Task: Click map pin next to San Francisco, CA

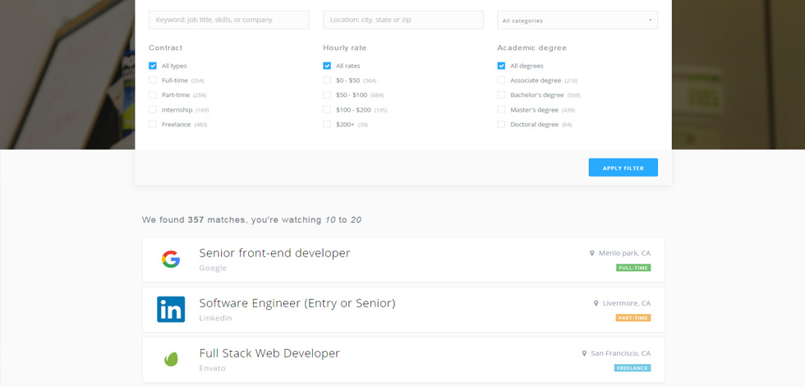Action: click(x=584, y=353)
